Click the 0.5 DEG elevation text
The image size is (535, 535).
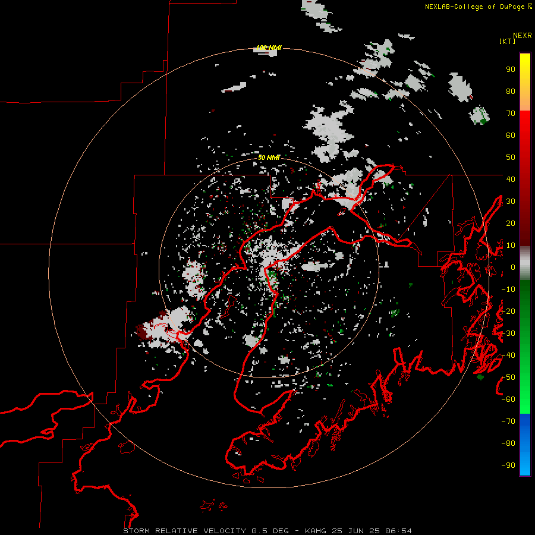point(270,531)
